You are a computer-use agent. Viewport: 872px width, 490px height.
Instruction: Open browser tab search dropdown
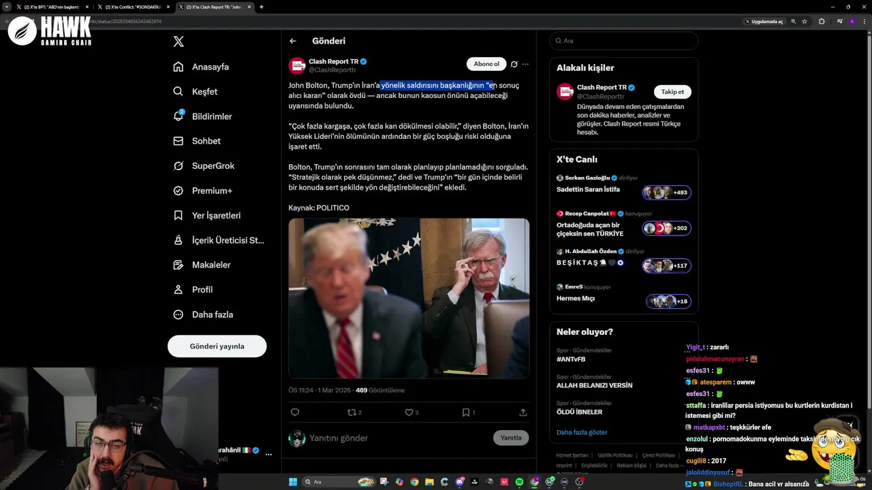coord(6,7)
